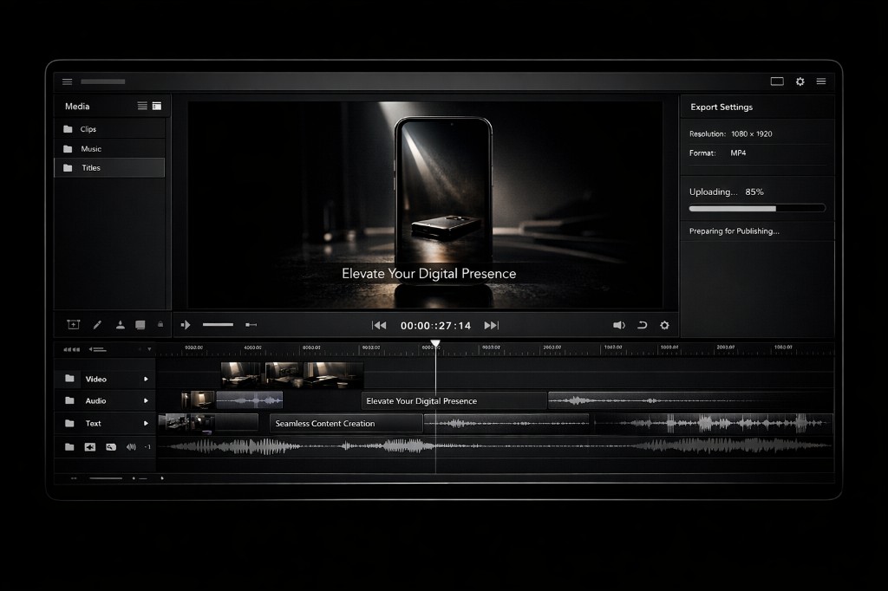The image size is (888, 591).
Task: Toggle grid view in the Media panel header
Action: click(x=157, y=106)
